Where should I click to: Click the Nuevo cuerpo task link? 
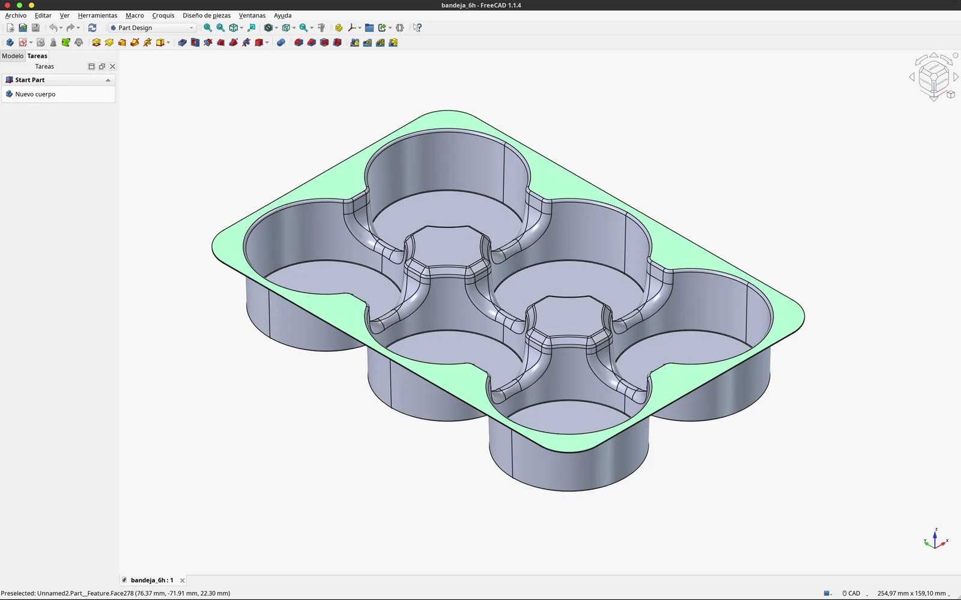[x=35, y=94]
